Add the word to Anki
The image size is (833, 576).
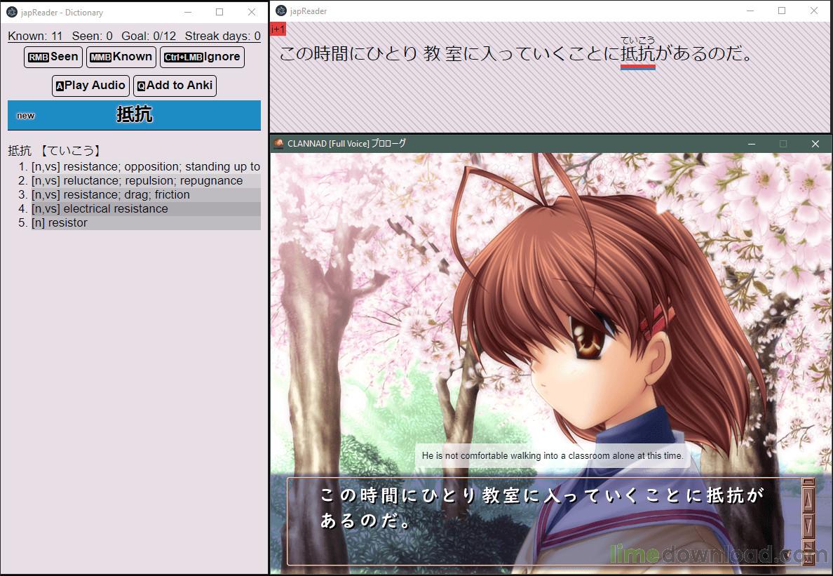point(175,86)
